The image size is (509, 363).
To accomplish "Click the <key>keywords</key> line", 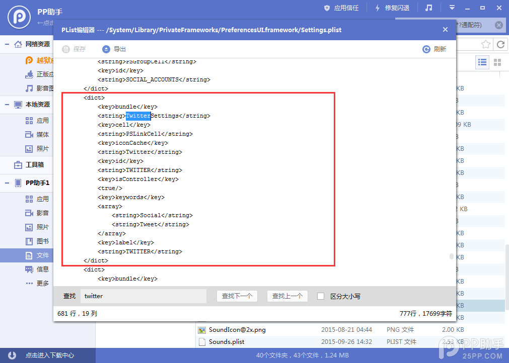I will point(131,198).
